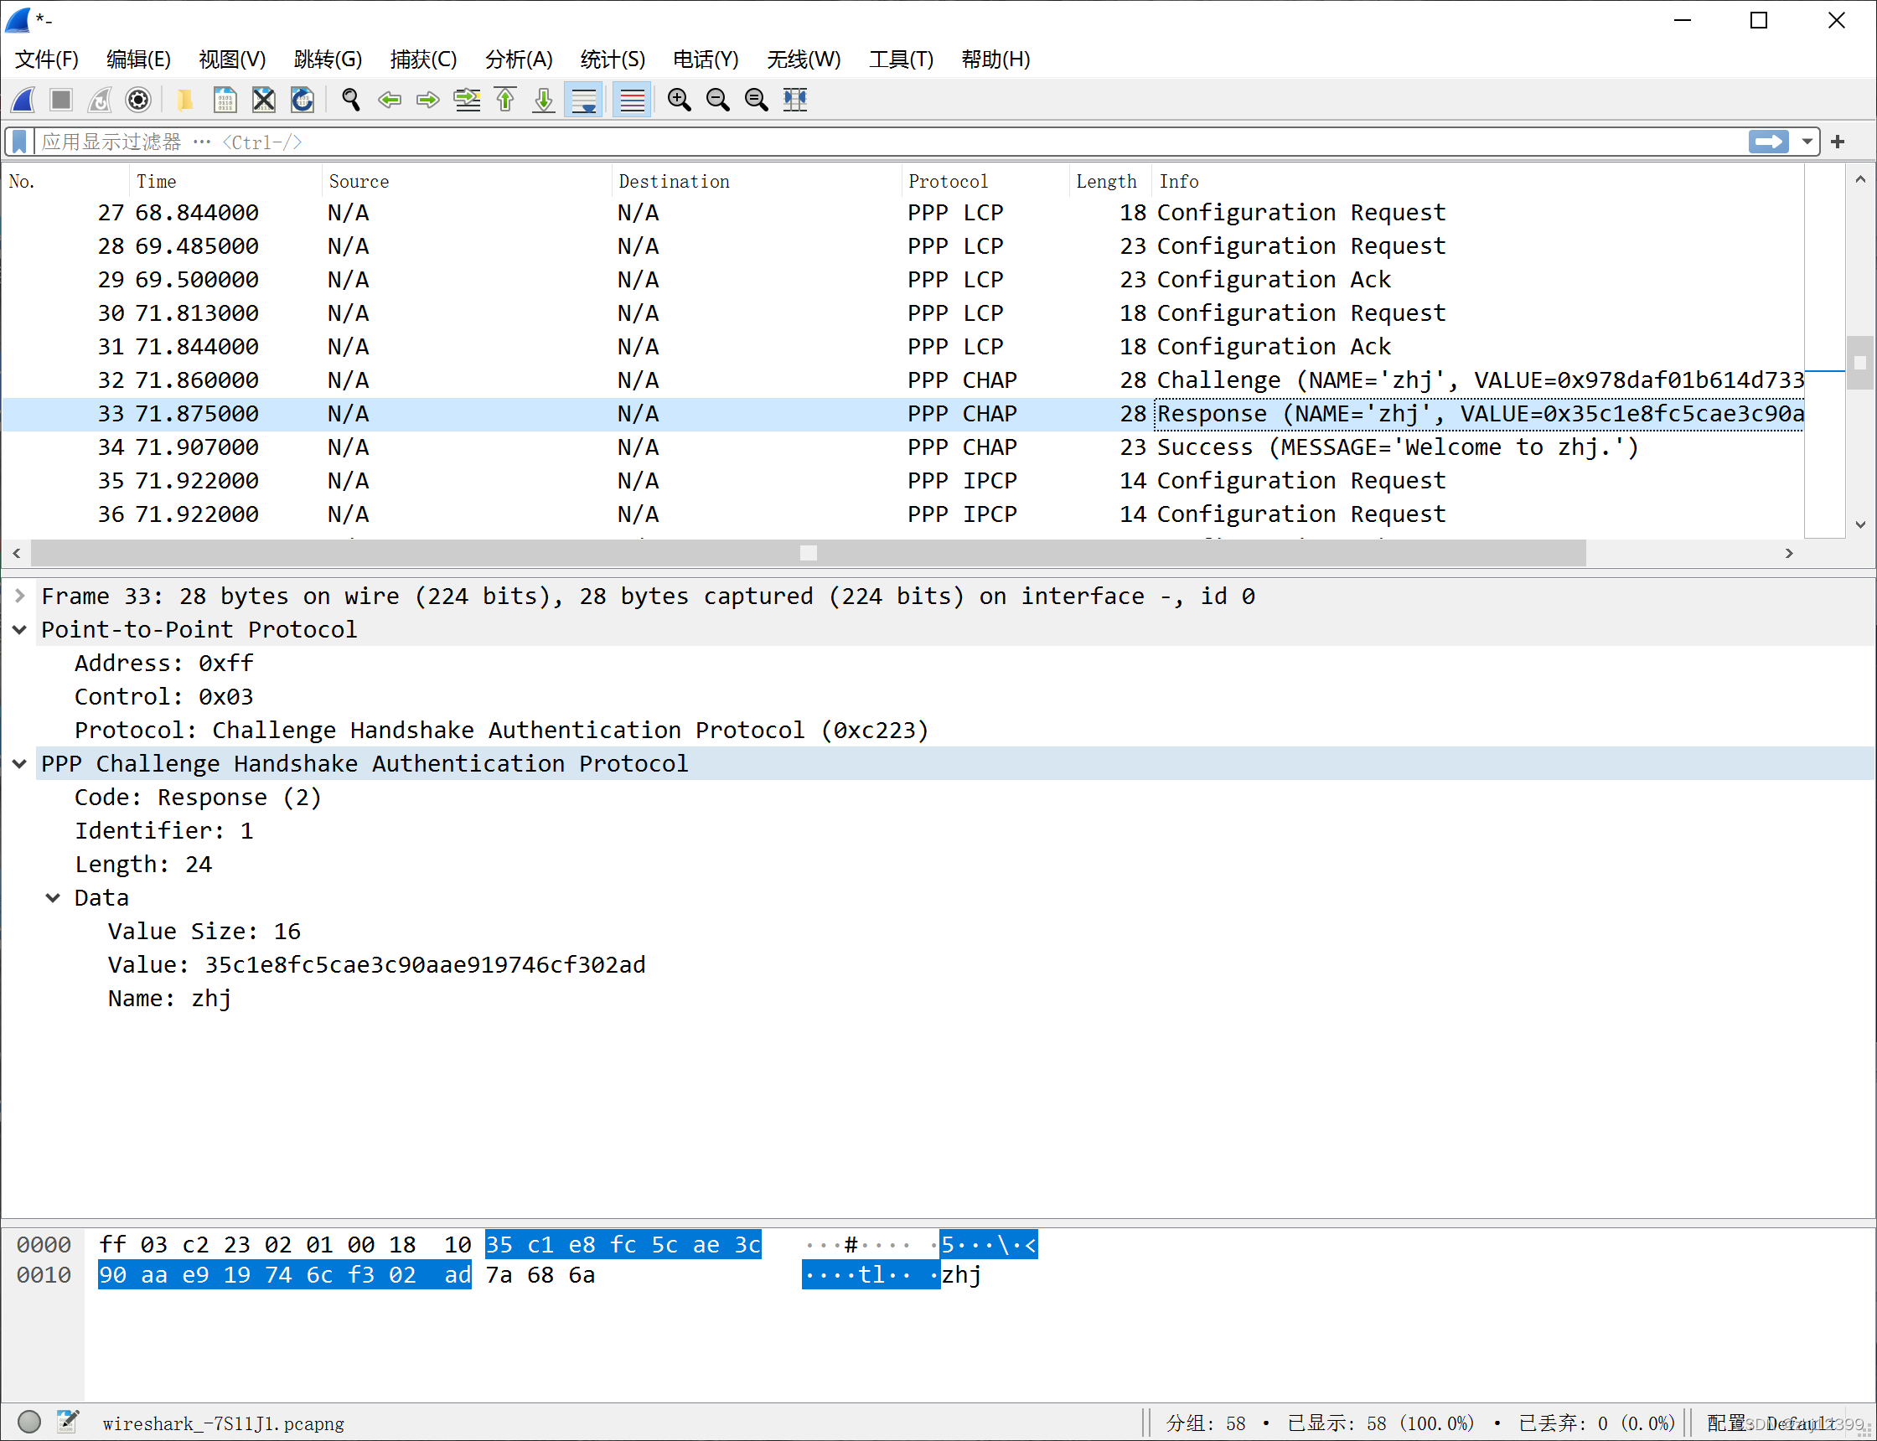Open the 视图(V) menu
Screen dimensions: 1877x1441
232,59
